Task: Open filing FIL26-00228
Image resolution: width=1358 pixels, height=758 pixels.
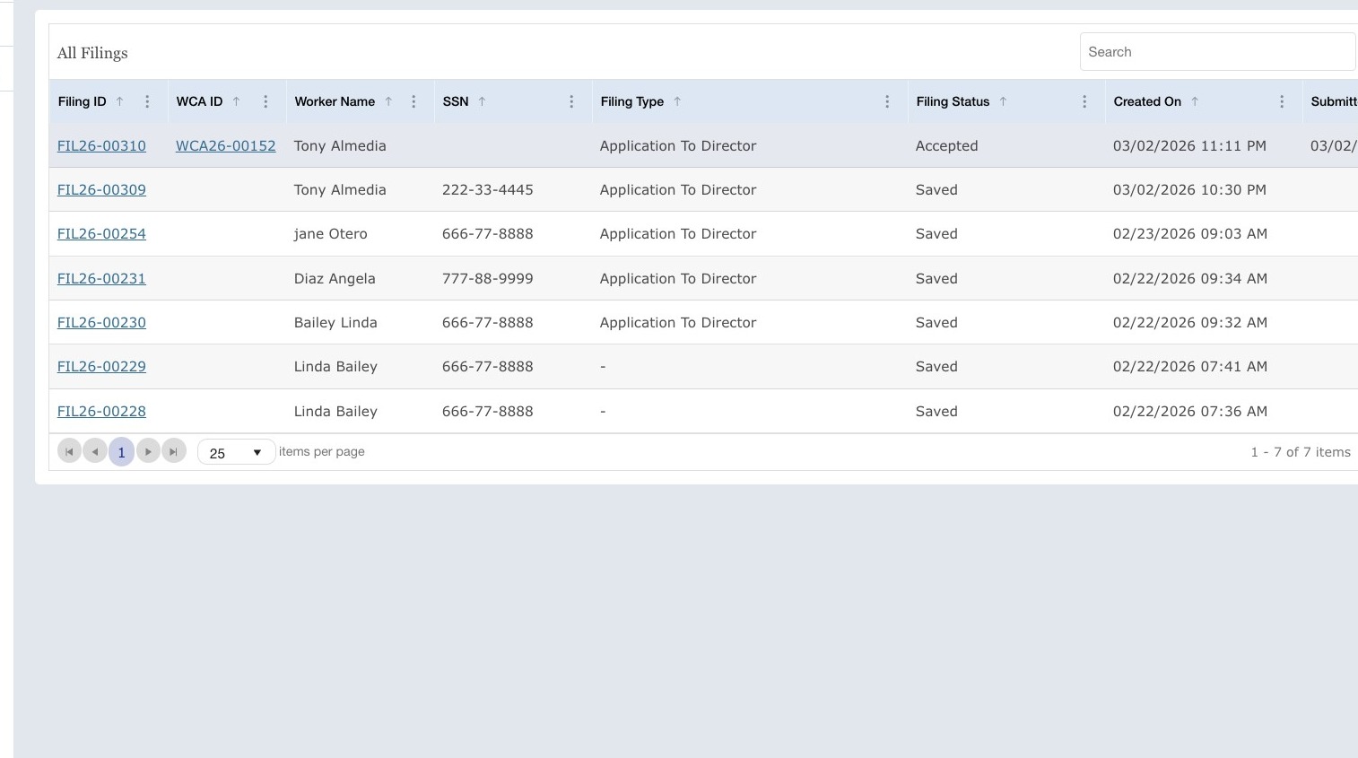Action: (x=101, y=412)
